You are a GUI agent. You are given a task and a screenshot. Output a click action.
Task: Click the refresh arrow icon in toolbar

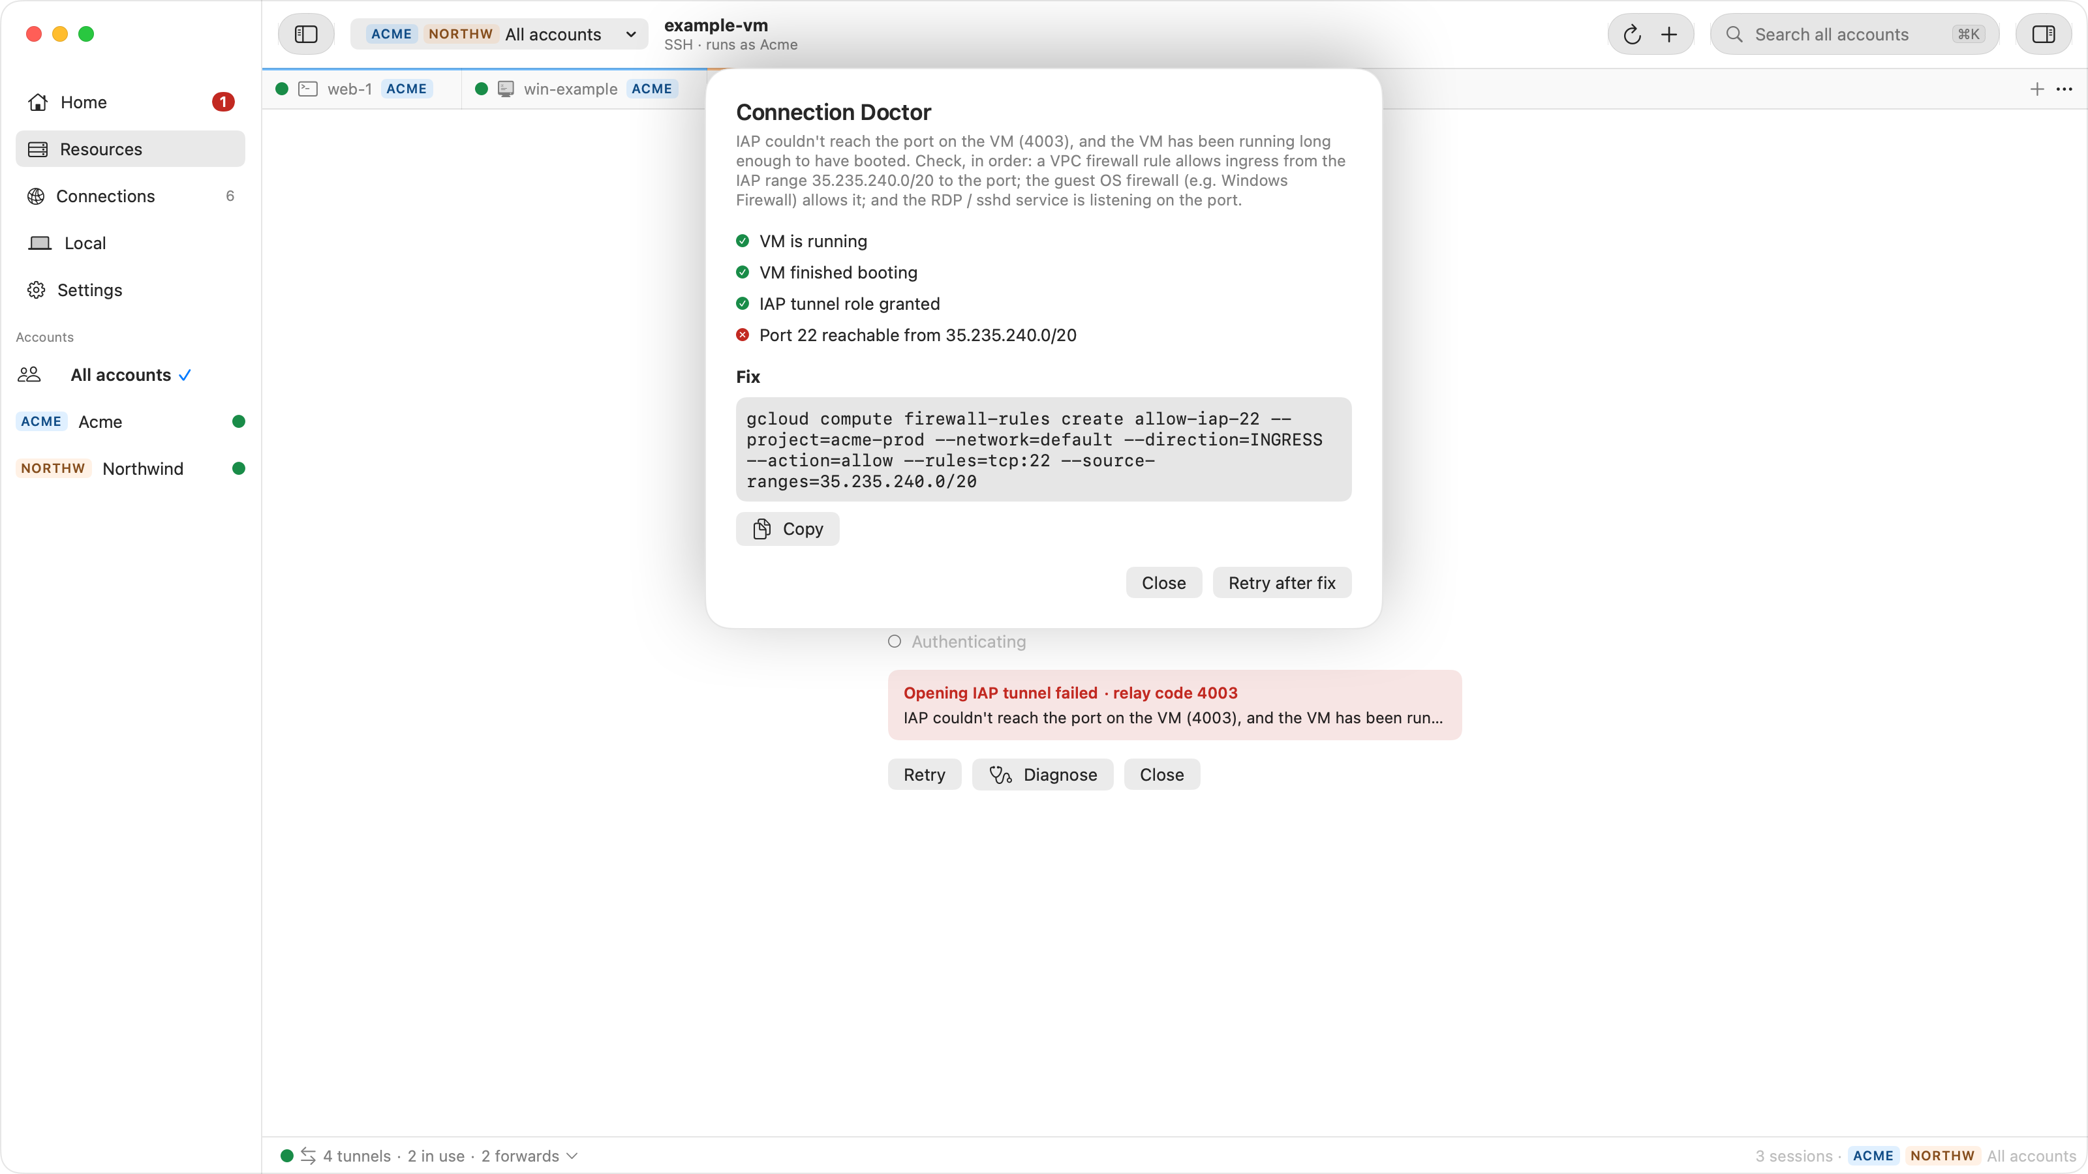(x=1632, y=34)
